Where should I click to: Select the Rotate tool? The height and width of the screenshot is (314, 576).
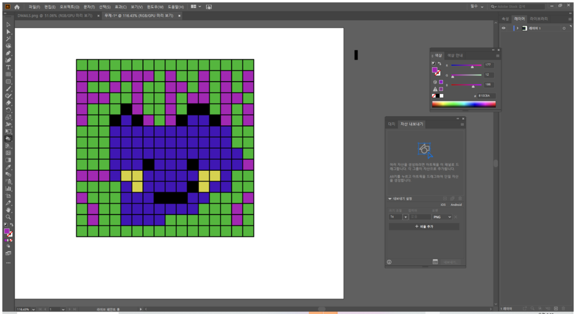pyautogui.click(x=8, y=110)
